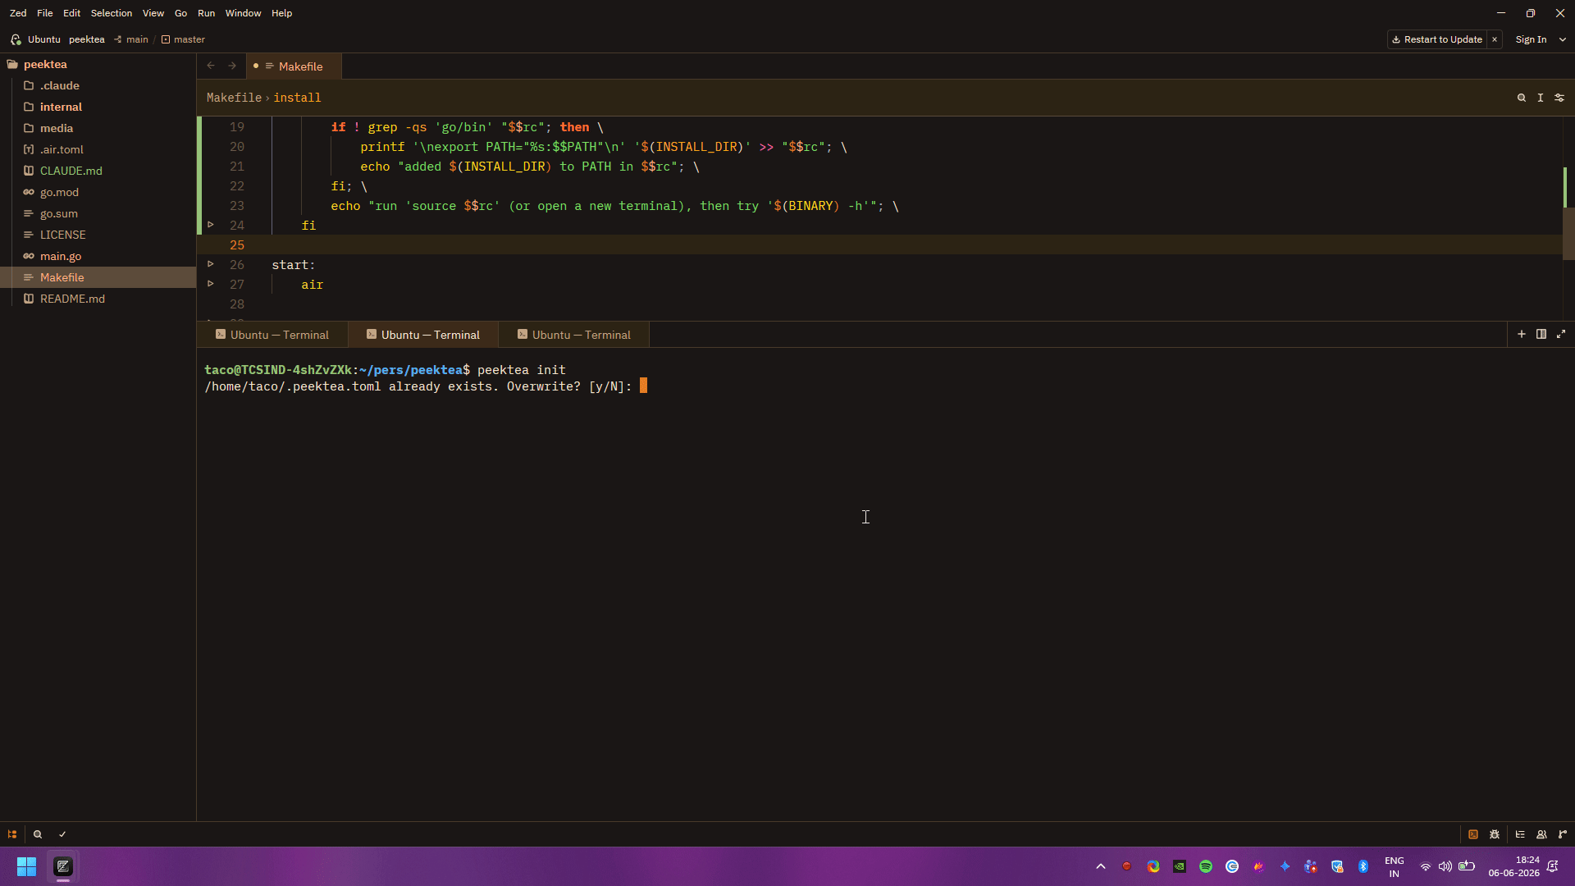The height and width of the screenshot is (886, 1575).
Task: Select the Makefile editor tab
Action: pyautogui.click(x=294, y=66)
